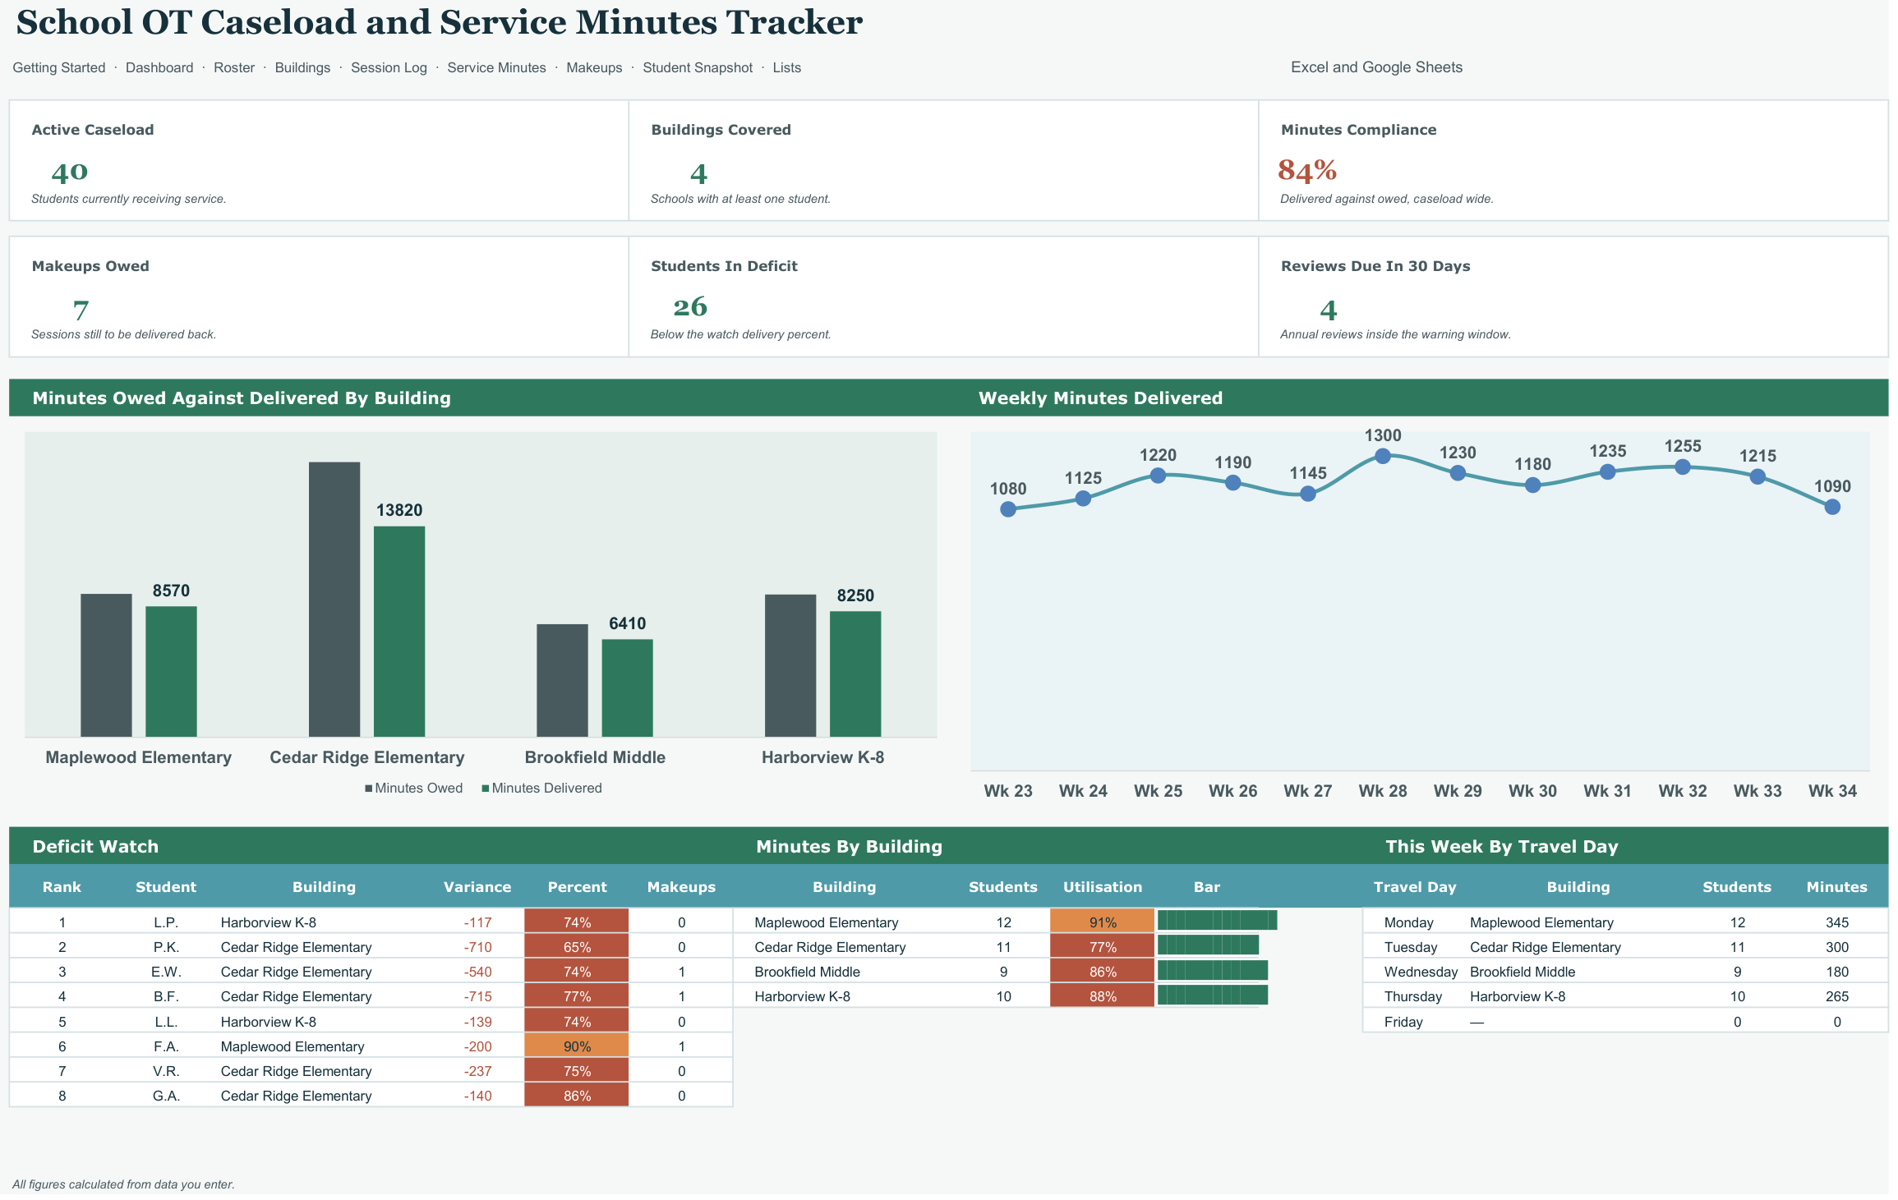Click the Brookfield Middle utilisation bar

tap(1213, 971)
